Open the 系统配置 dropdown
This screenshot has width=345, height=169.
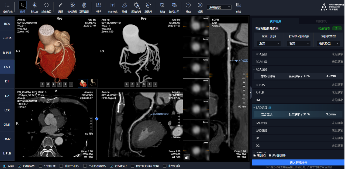[x=219, y=7]
